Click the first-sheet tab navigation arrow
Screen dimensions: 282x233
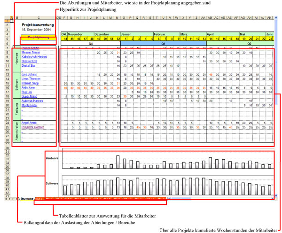(6, 199)
